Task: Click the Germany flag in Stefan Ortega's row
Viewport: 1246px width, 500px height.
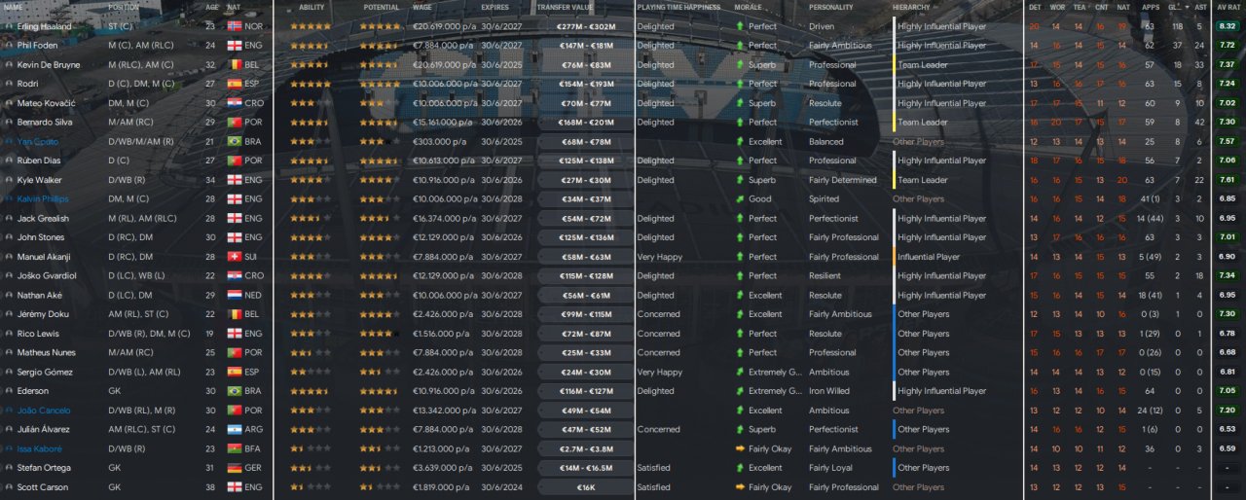Action: point(234,468)
